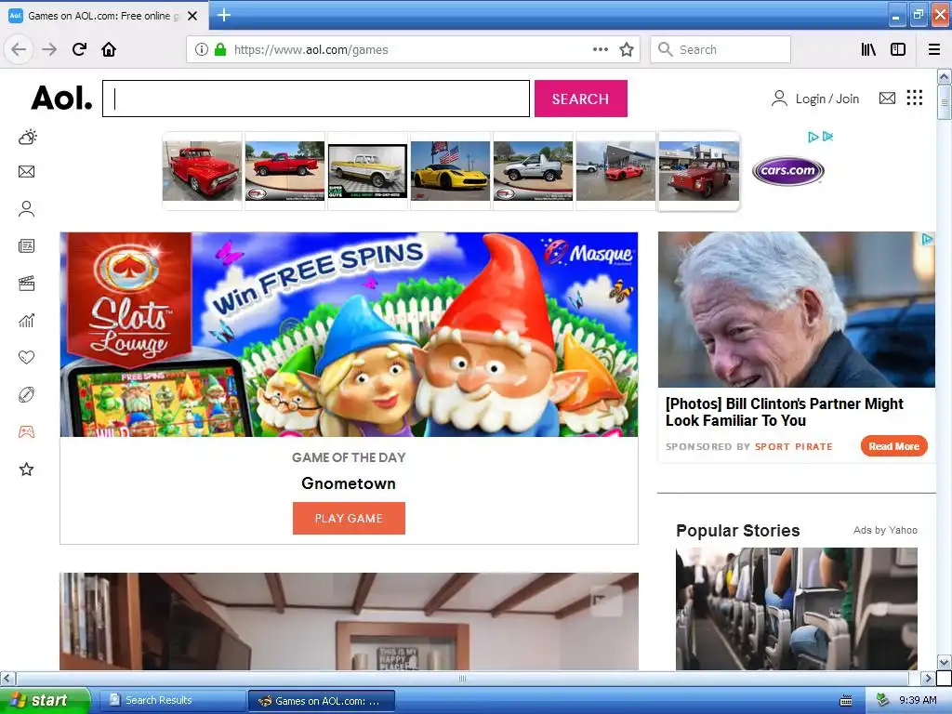
Task: Open News from the left sidebar
Action: click(26, 245)
